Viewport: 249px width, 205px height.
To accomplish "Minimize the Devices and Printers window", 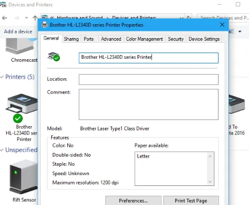I will (220, 4).
